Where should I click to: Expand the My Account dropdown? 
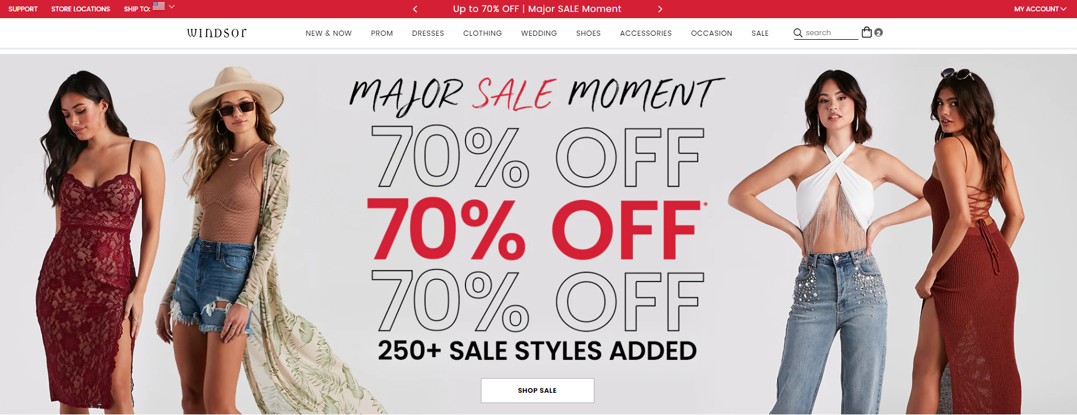(1040, 9)
